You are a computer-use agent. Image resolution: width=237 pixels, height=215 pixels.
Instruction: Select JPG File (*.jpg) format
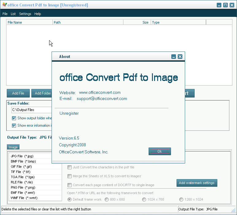(x=35, y=156)
